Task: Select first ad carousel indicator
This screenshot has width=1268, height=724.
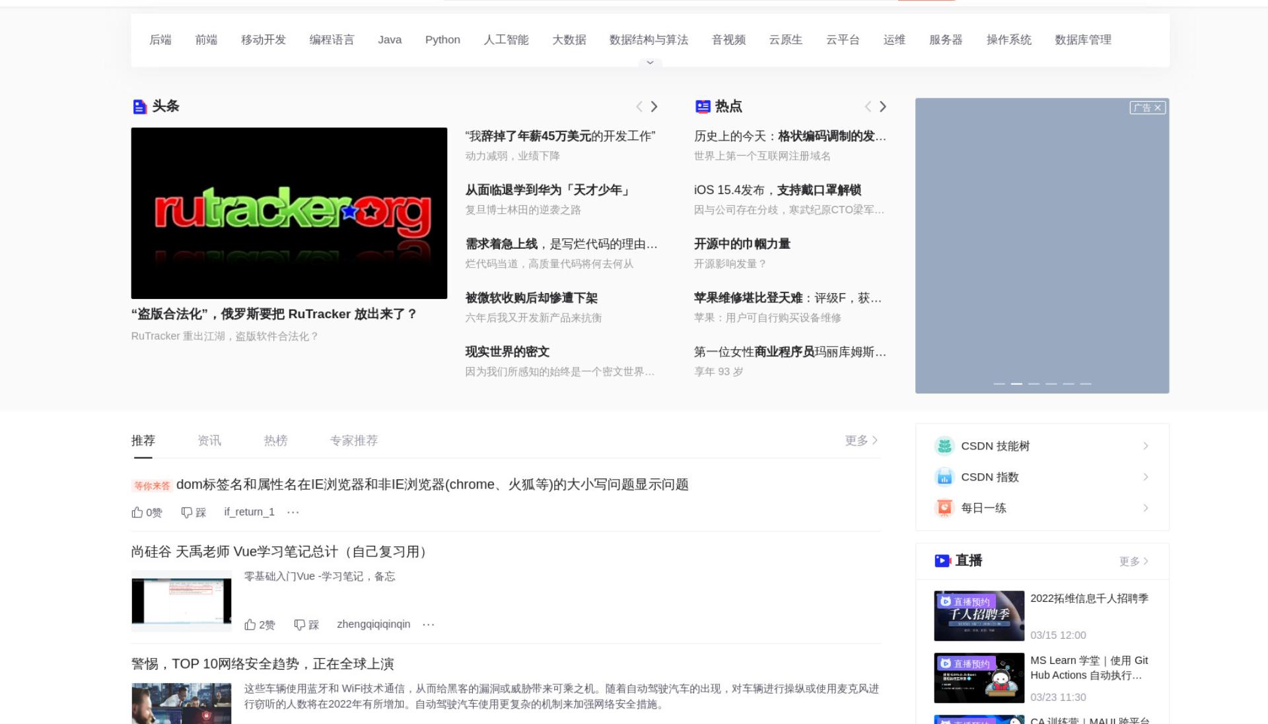Action: [x=999, y=383]
